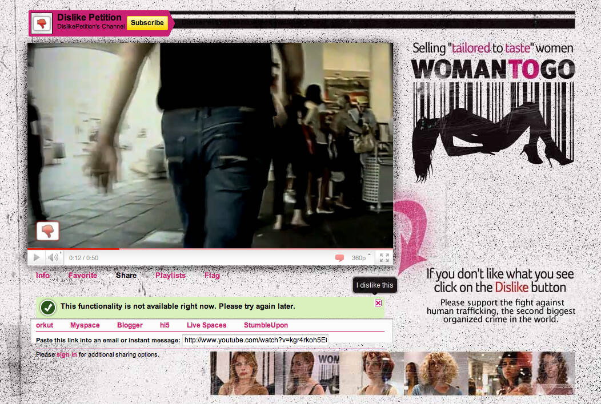
Task: Click the thumbs-down overlay on the video
Action: click(x=48, y=231)
